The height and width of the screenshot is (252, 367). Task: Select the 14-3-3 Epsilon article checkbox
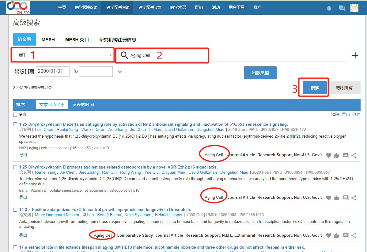15,210
